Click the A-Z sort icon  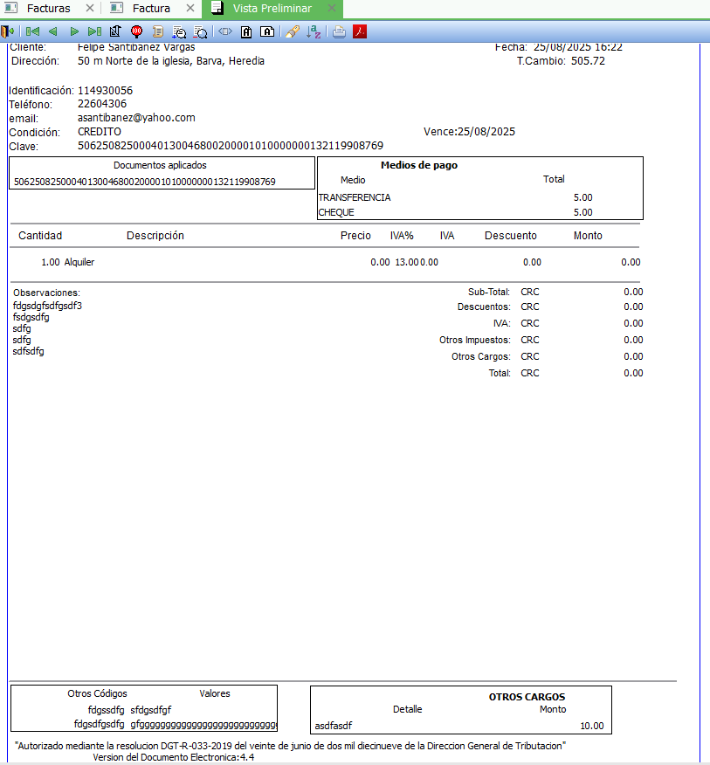point(314,31)
